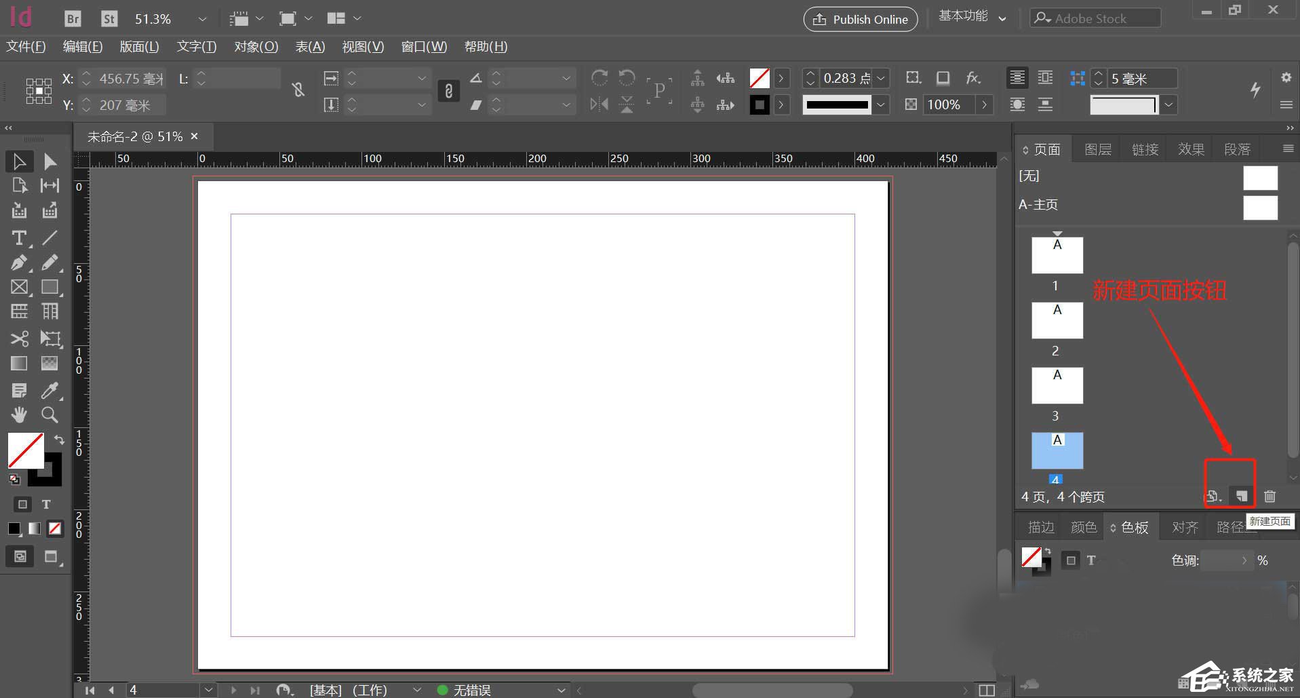
Task: Pick the Eyedropper tool
Action: [x=50, y=390]
